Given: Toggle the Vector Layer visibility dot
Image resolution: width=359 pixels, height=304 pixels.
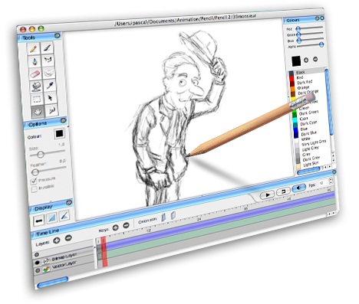Looking at the screenshot, I should click(x=38, y=270).
